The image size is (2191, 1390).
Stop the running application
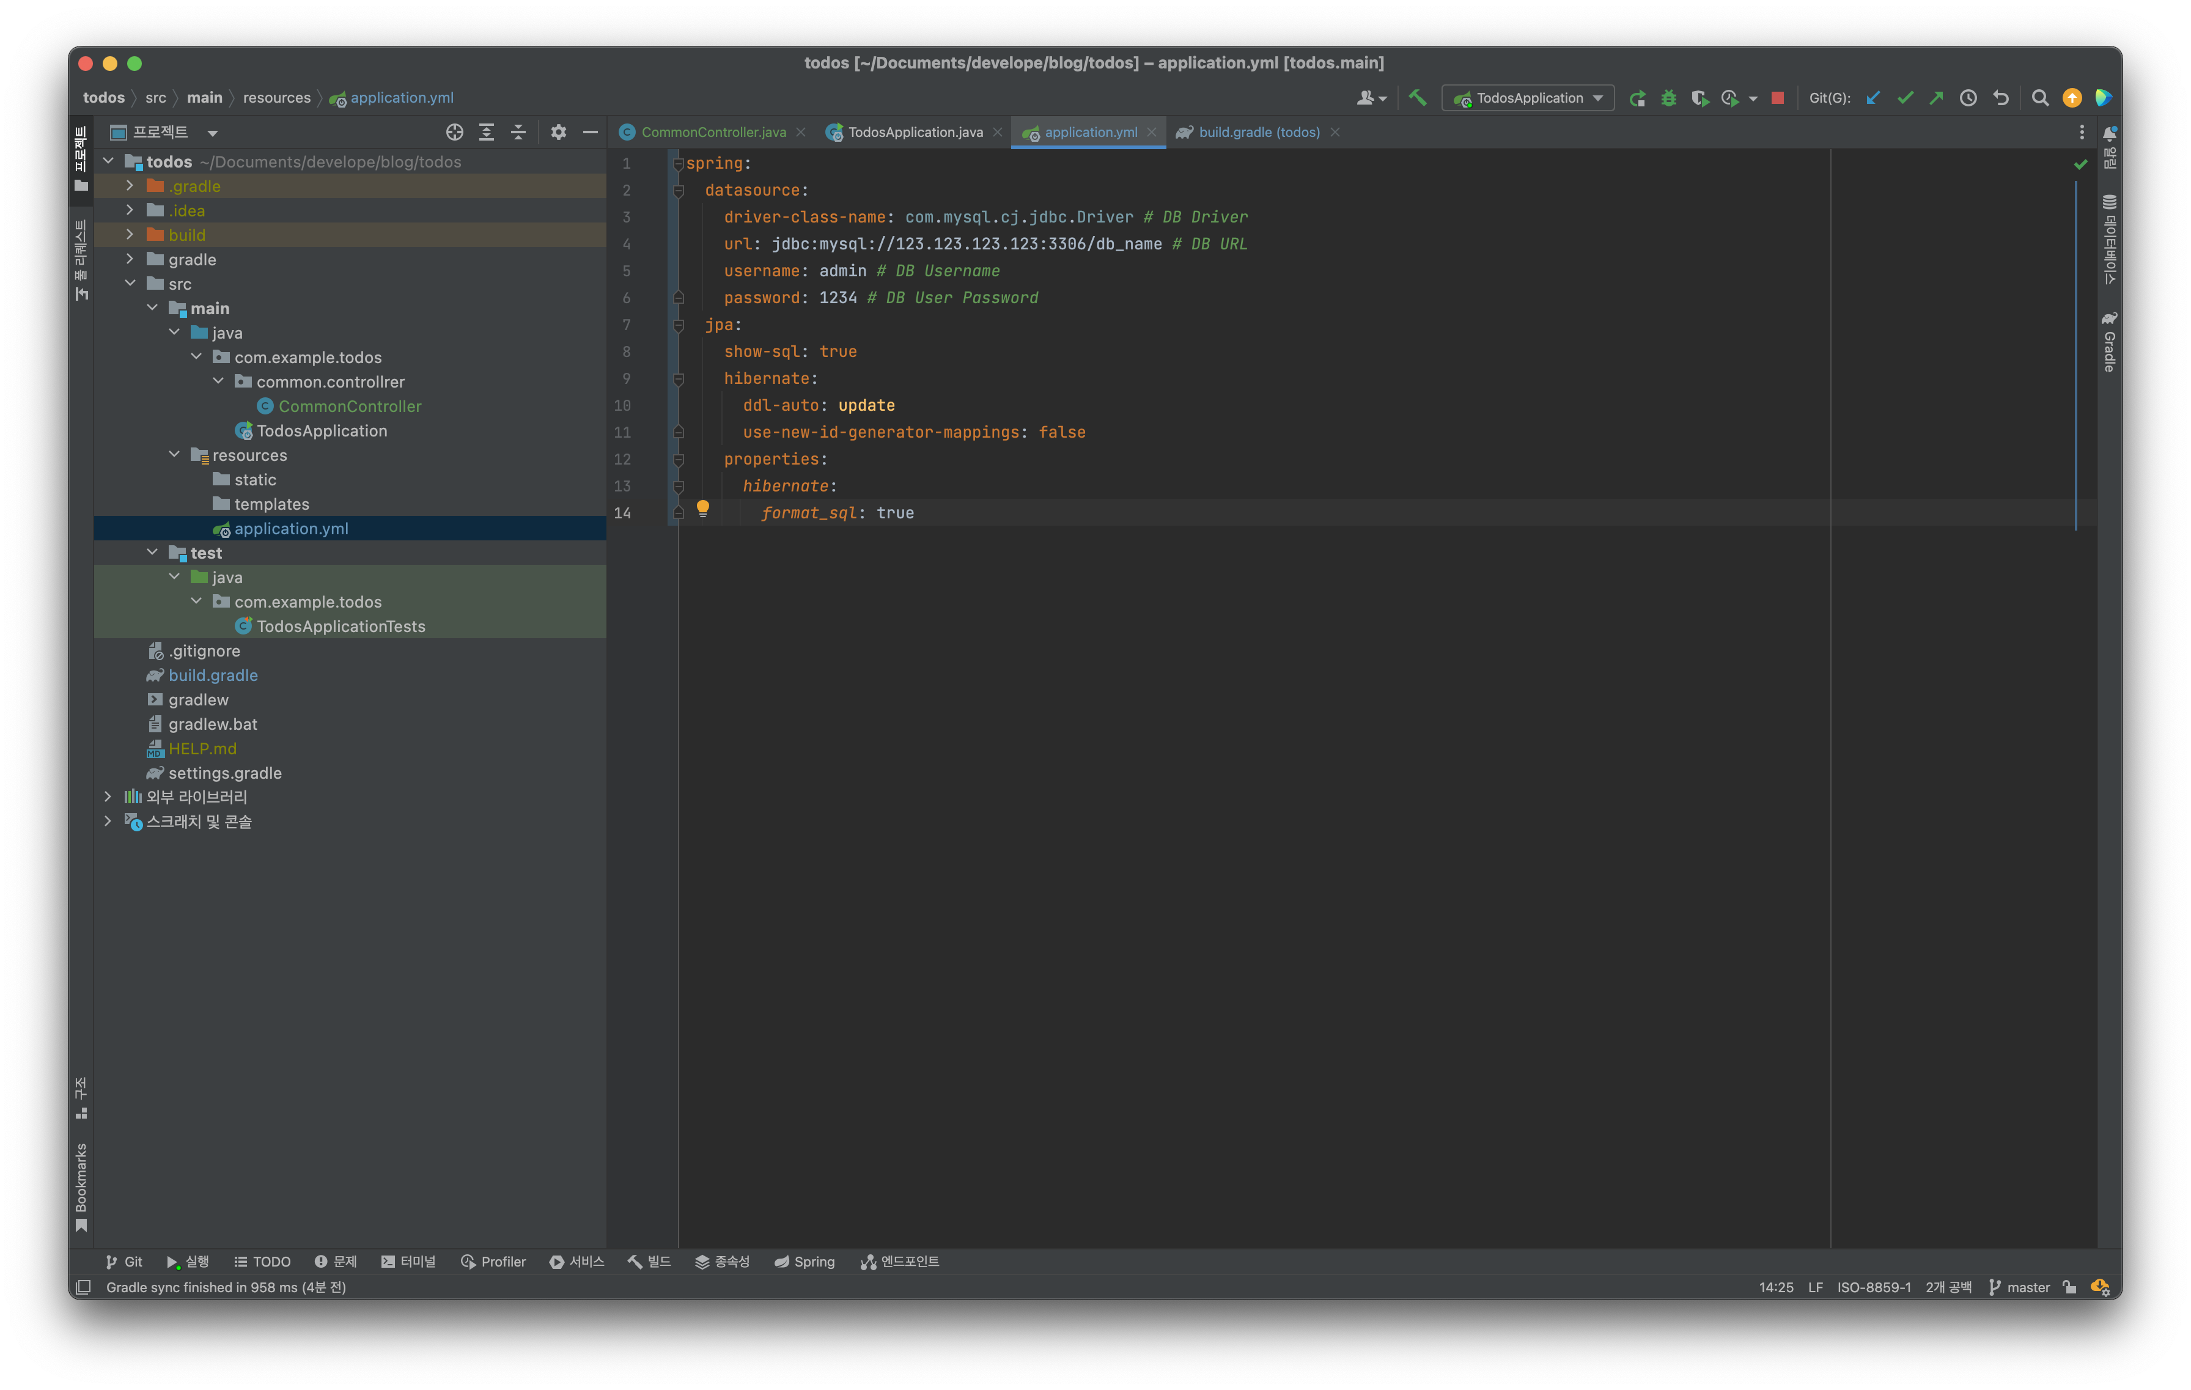click(x=1777, y=98)
